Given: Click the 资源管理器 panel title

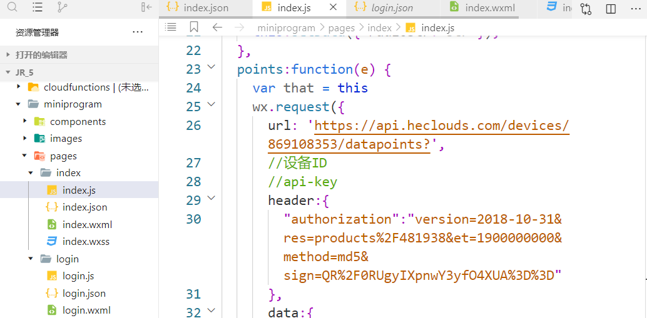Looking at the screenshot, I should click(37, 32).
